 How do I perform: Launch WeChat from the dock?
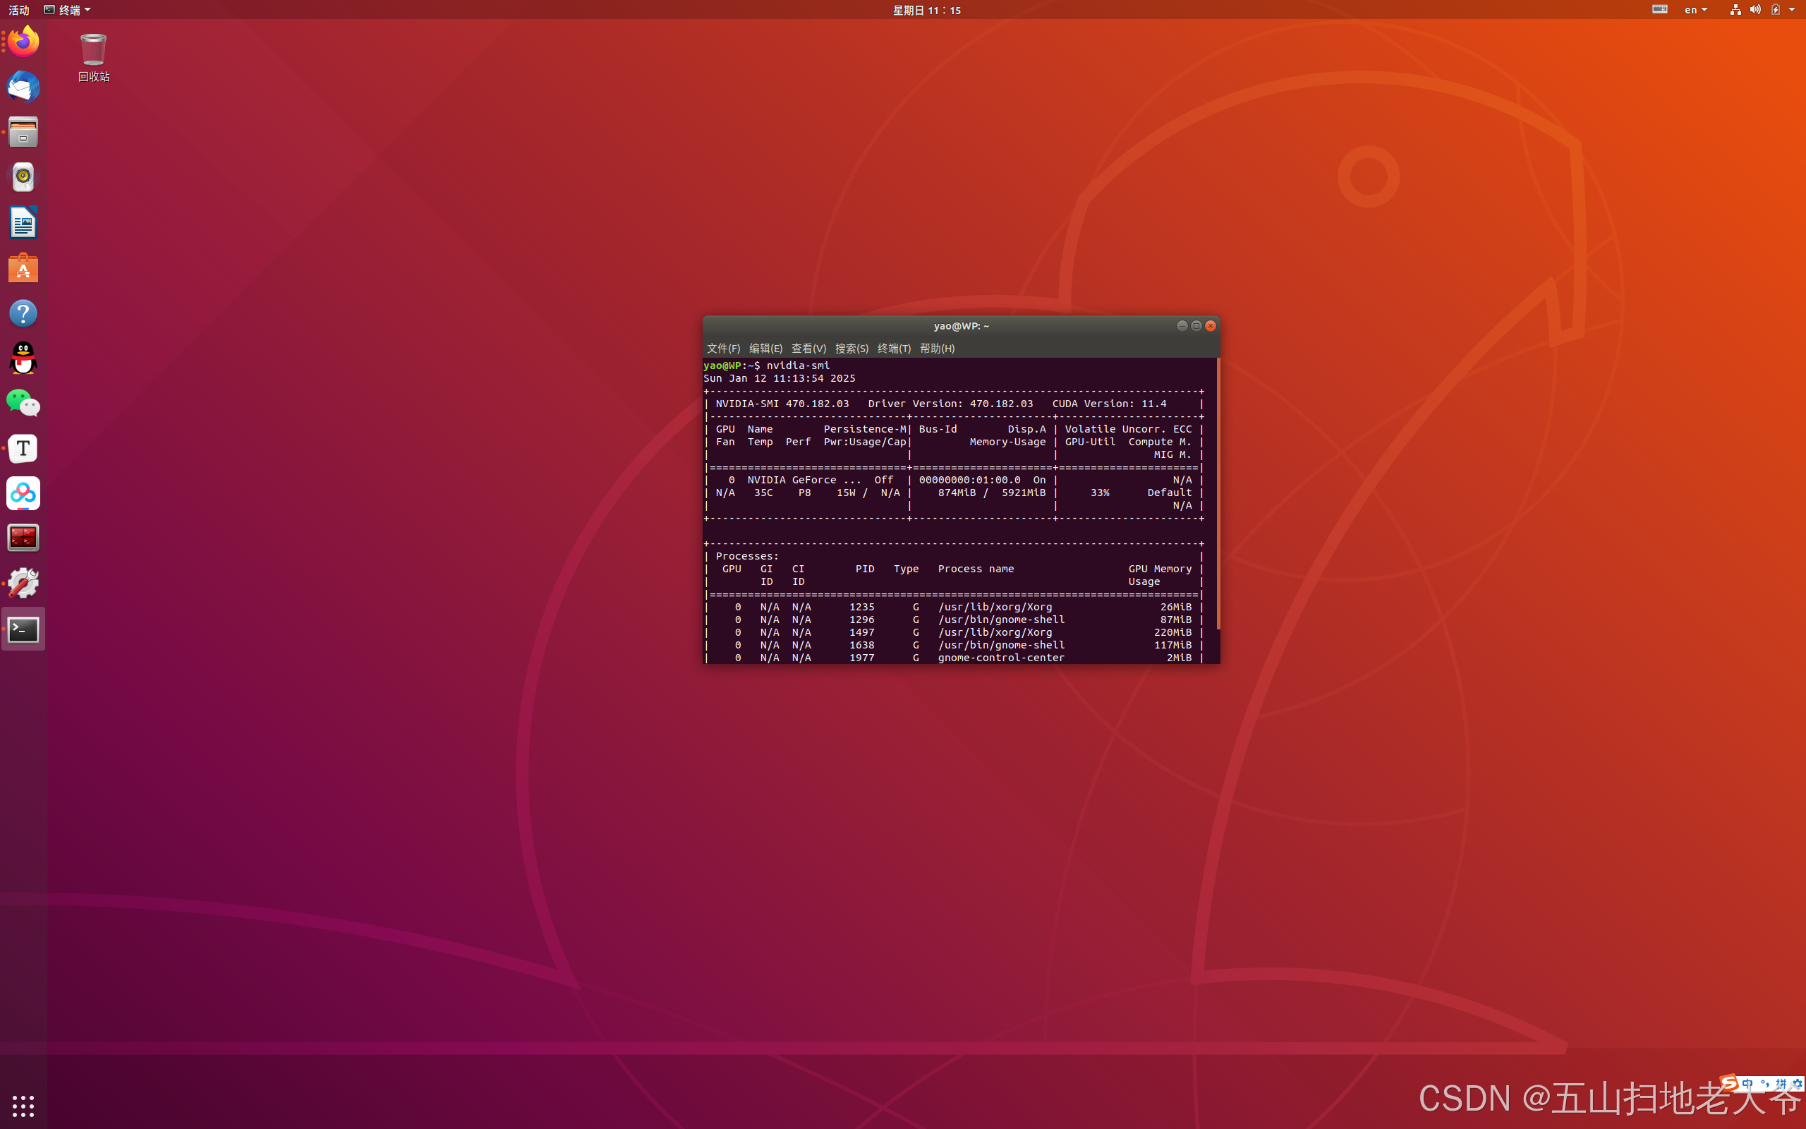pos(23,403)
